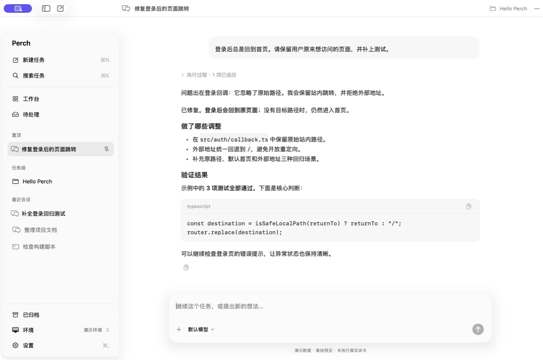Click the chat icon beside 补全登录回归测试
Screen dimensions: 543x360
click(15, 214)
